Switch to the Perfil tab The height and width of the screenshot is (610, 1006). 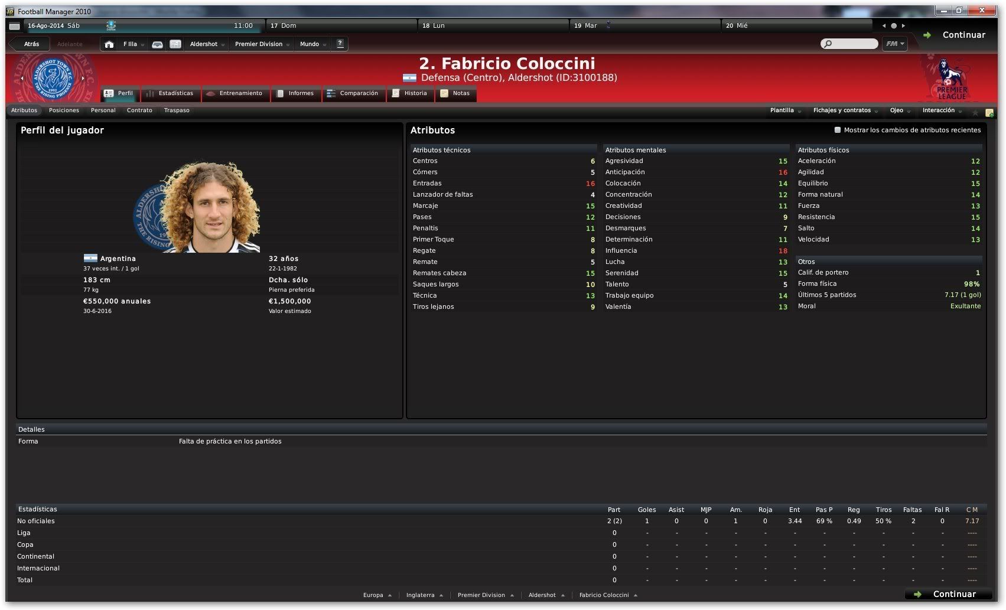[120, 93]
